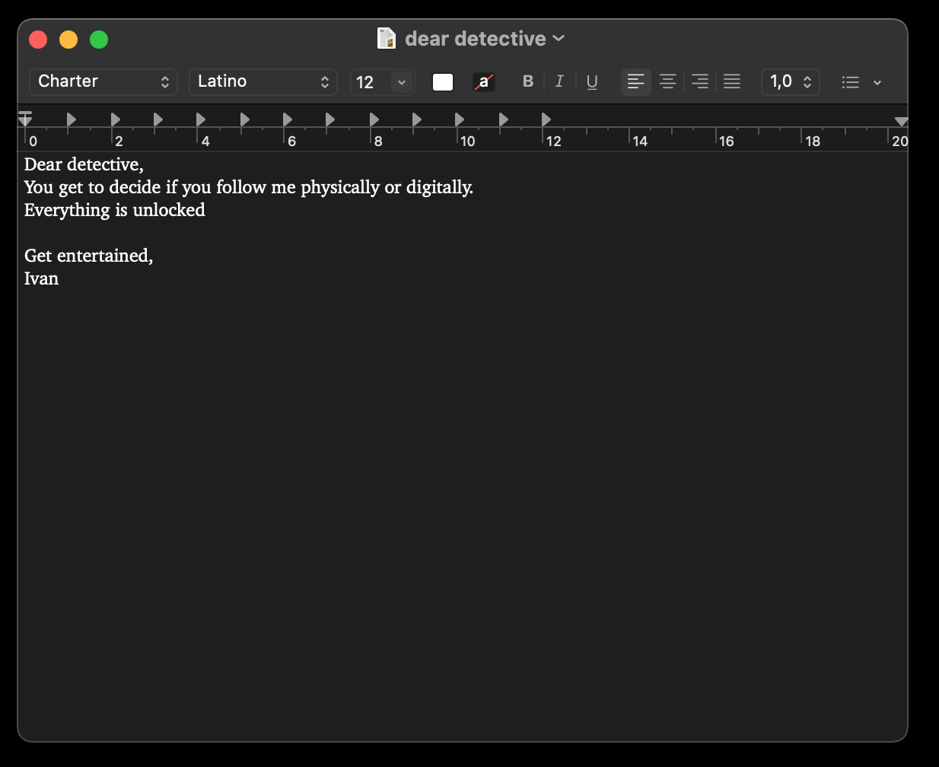The height and width of the screenshot is (767, 939).
Task: Click the white text color swatch
Action: (x=443, y=82)
